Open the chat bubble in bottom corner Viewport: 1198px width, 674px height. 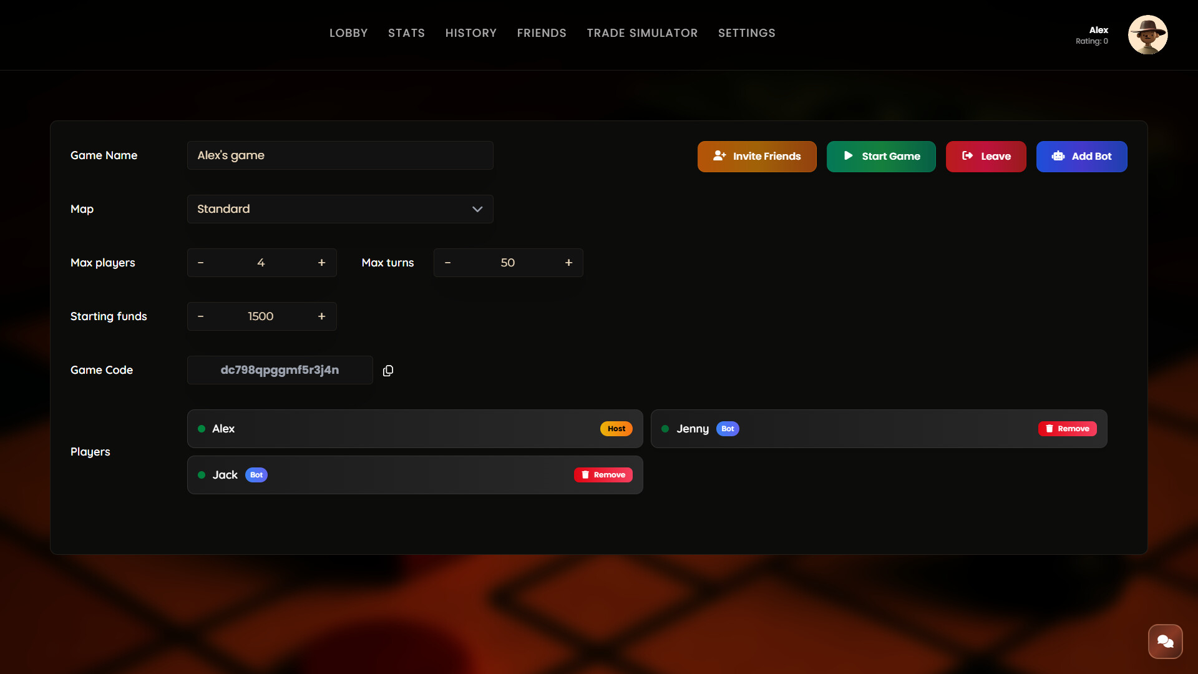pyautogui.click(x=1165, y=641)
